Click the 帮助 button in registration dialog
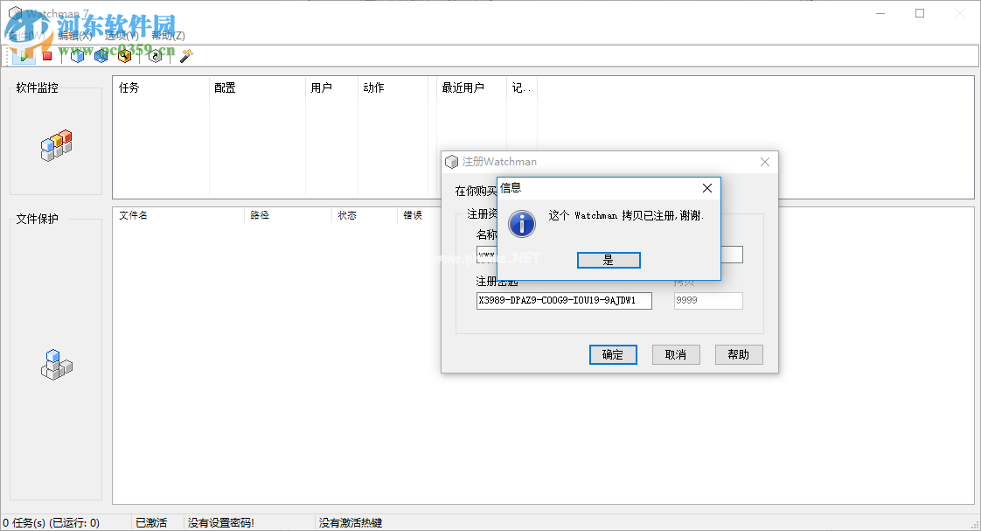This screenshot has width=981, height=531. click(x=739, y=354)
